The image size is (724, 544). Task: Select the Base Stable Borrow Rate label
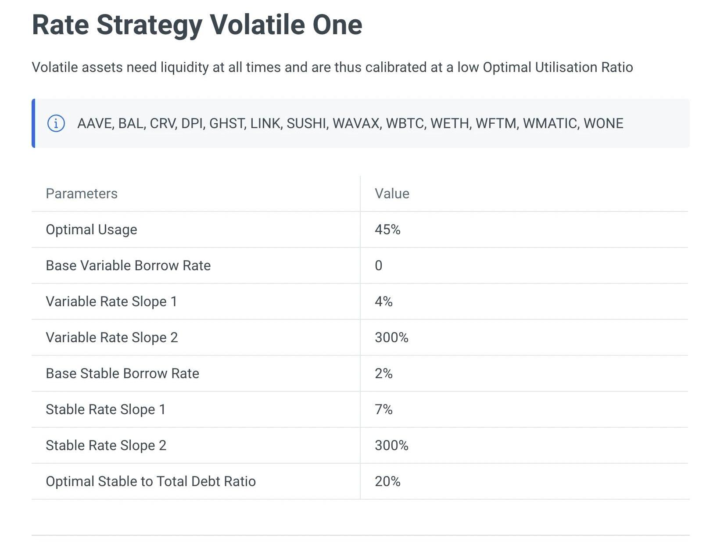[x=122, y=373]
